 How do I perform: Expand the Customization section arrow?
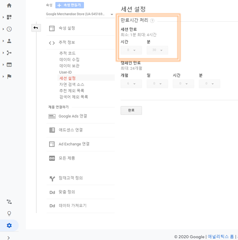pyautogui.click(x=3, y=17)
